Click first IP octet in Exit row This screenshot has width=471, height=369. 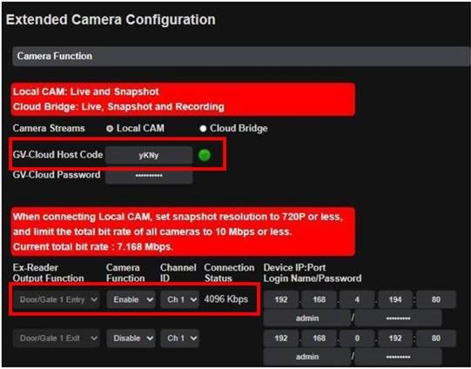[281, 338]
